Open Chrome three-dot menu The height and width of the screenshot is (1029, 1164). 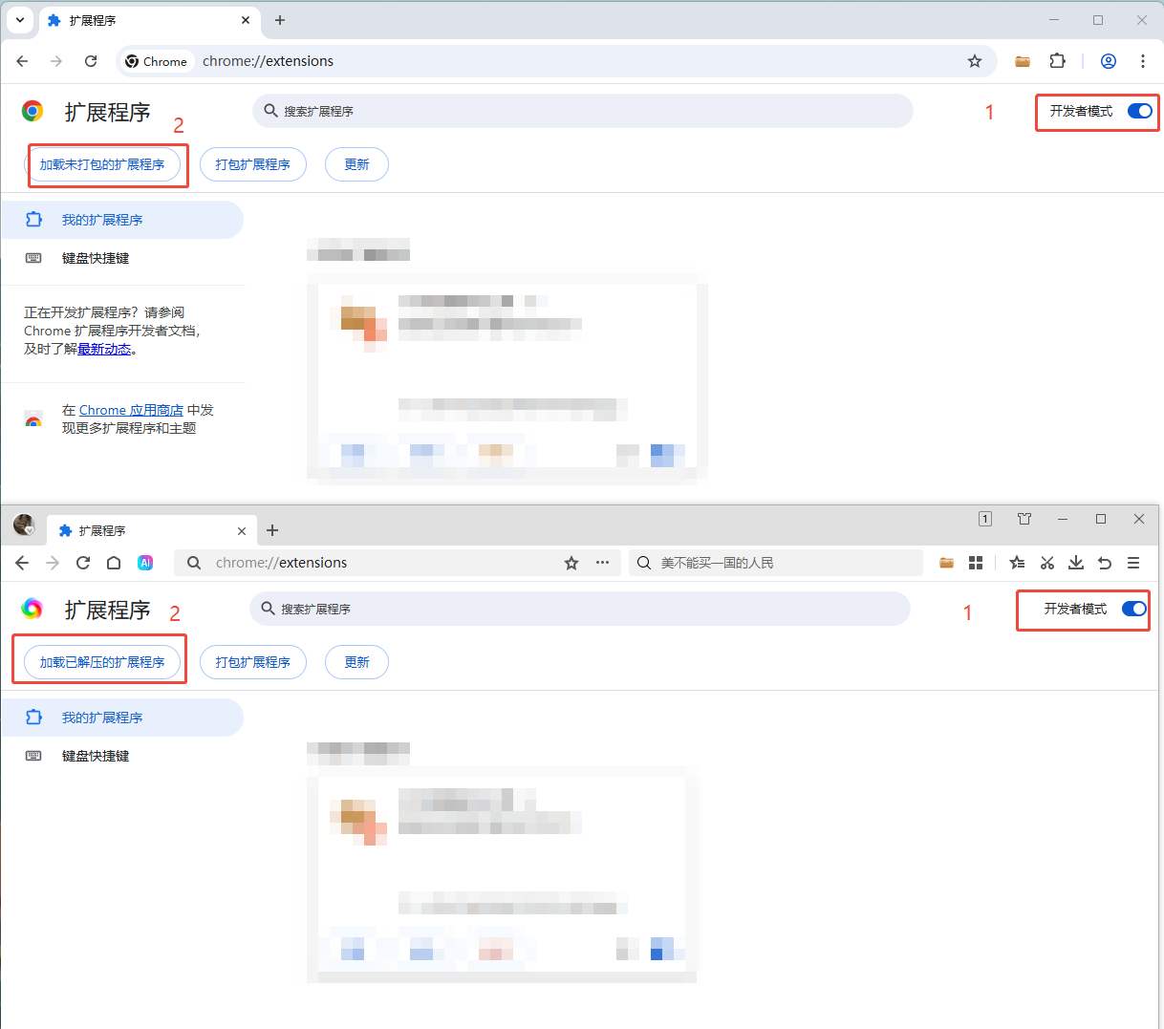pyautogui.click(x=1143, y=61)
